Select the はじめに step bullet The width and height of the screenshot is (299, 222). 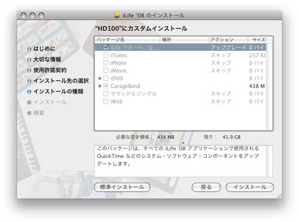(x=29, y=49)
